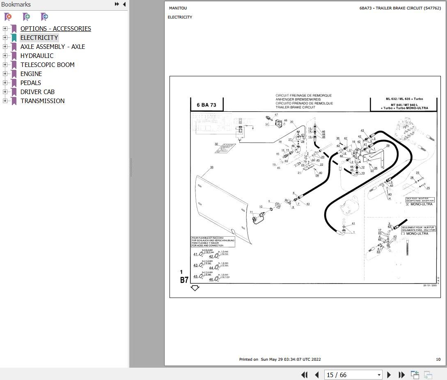447x380 pixels.
Task: Collapse the Bookmarks panel sidebar
Action: pos(124,5)
